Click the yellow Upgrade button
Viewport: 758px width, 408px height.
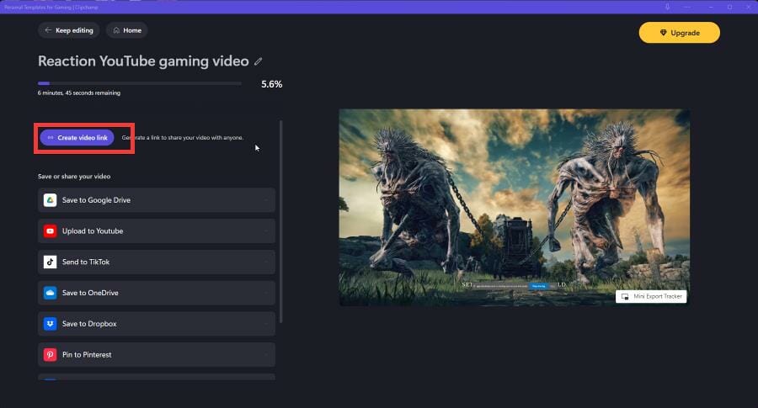[x=679, y=33]
